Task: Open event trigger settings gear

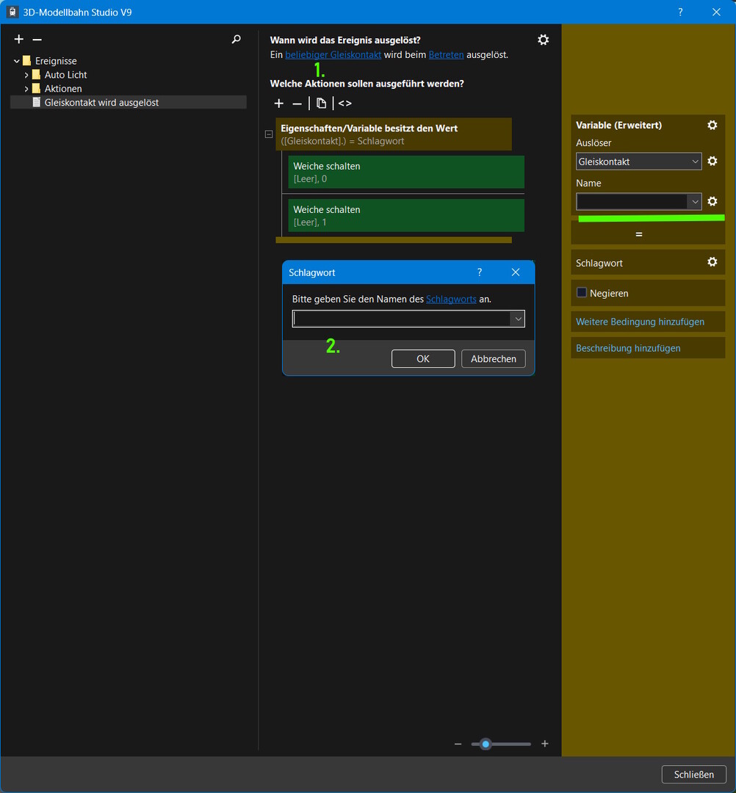Action: [543, 40]
